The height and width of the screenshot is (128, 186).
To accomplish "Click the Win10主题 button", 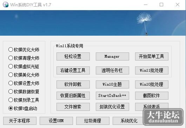I will click(112, 84).
